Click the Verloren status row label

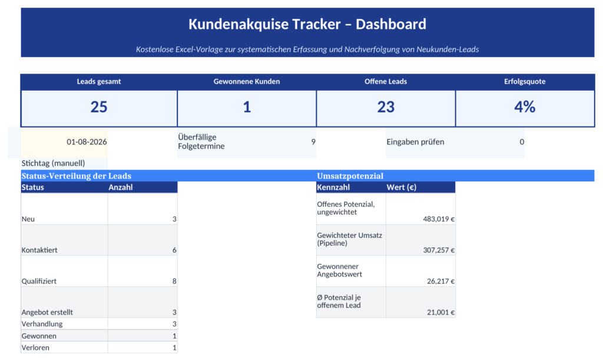tap(35, 347)
